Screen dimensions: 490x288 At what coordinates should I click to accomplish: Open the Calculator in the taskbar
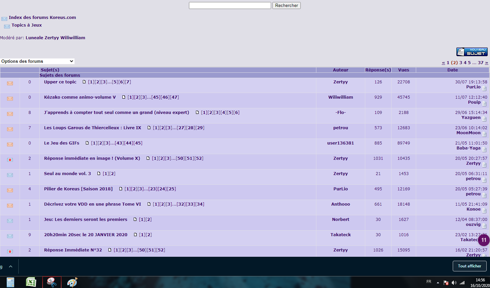tap(11, 282)
